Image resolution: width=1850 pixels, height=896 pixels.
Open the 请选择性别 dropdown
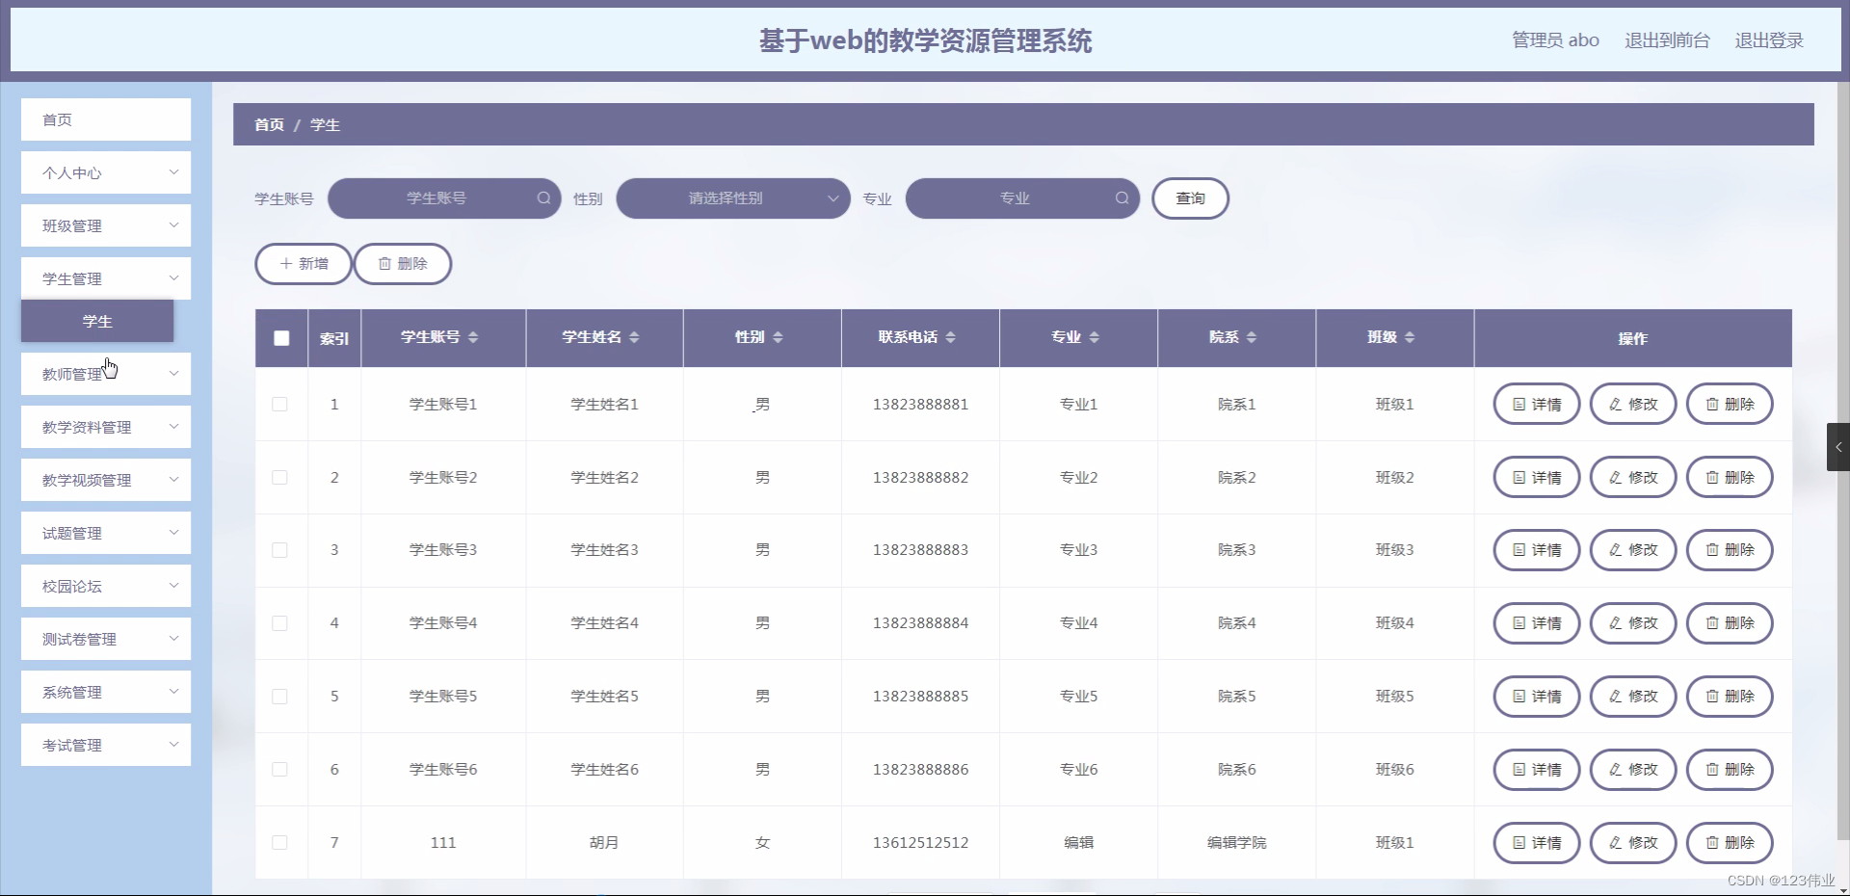732,198
